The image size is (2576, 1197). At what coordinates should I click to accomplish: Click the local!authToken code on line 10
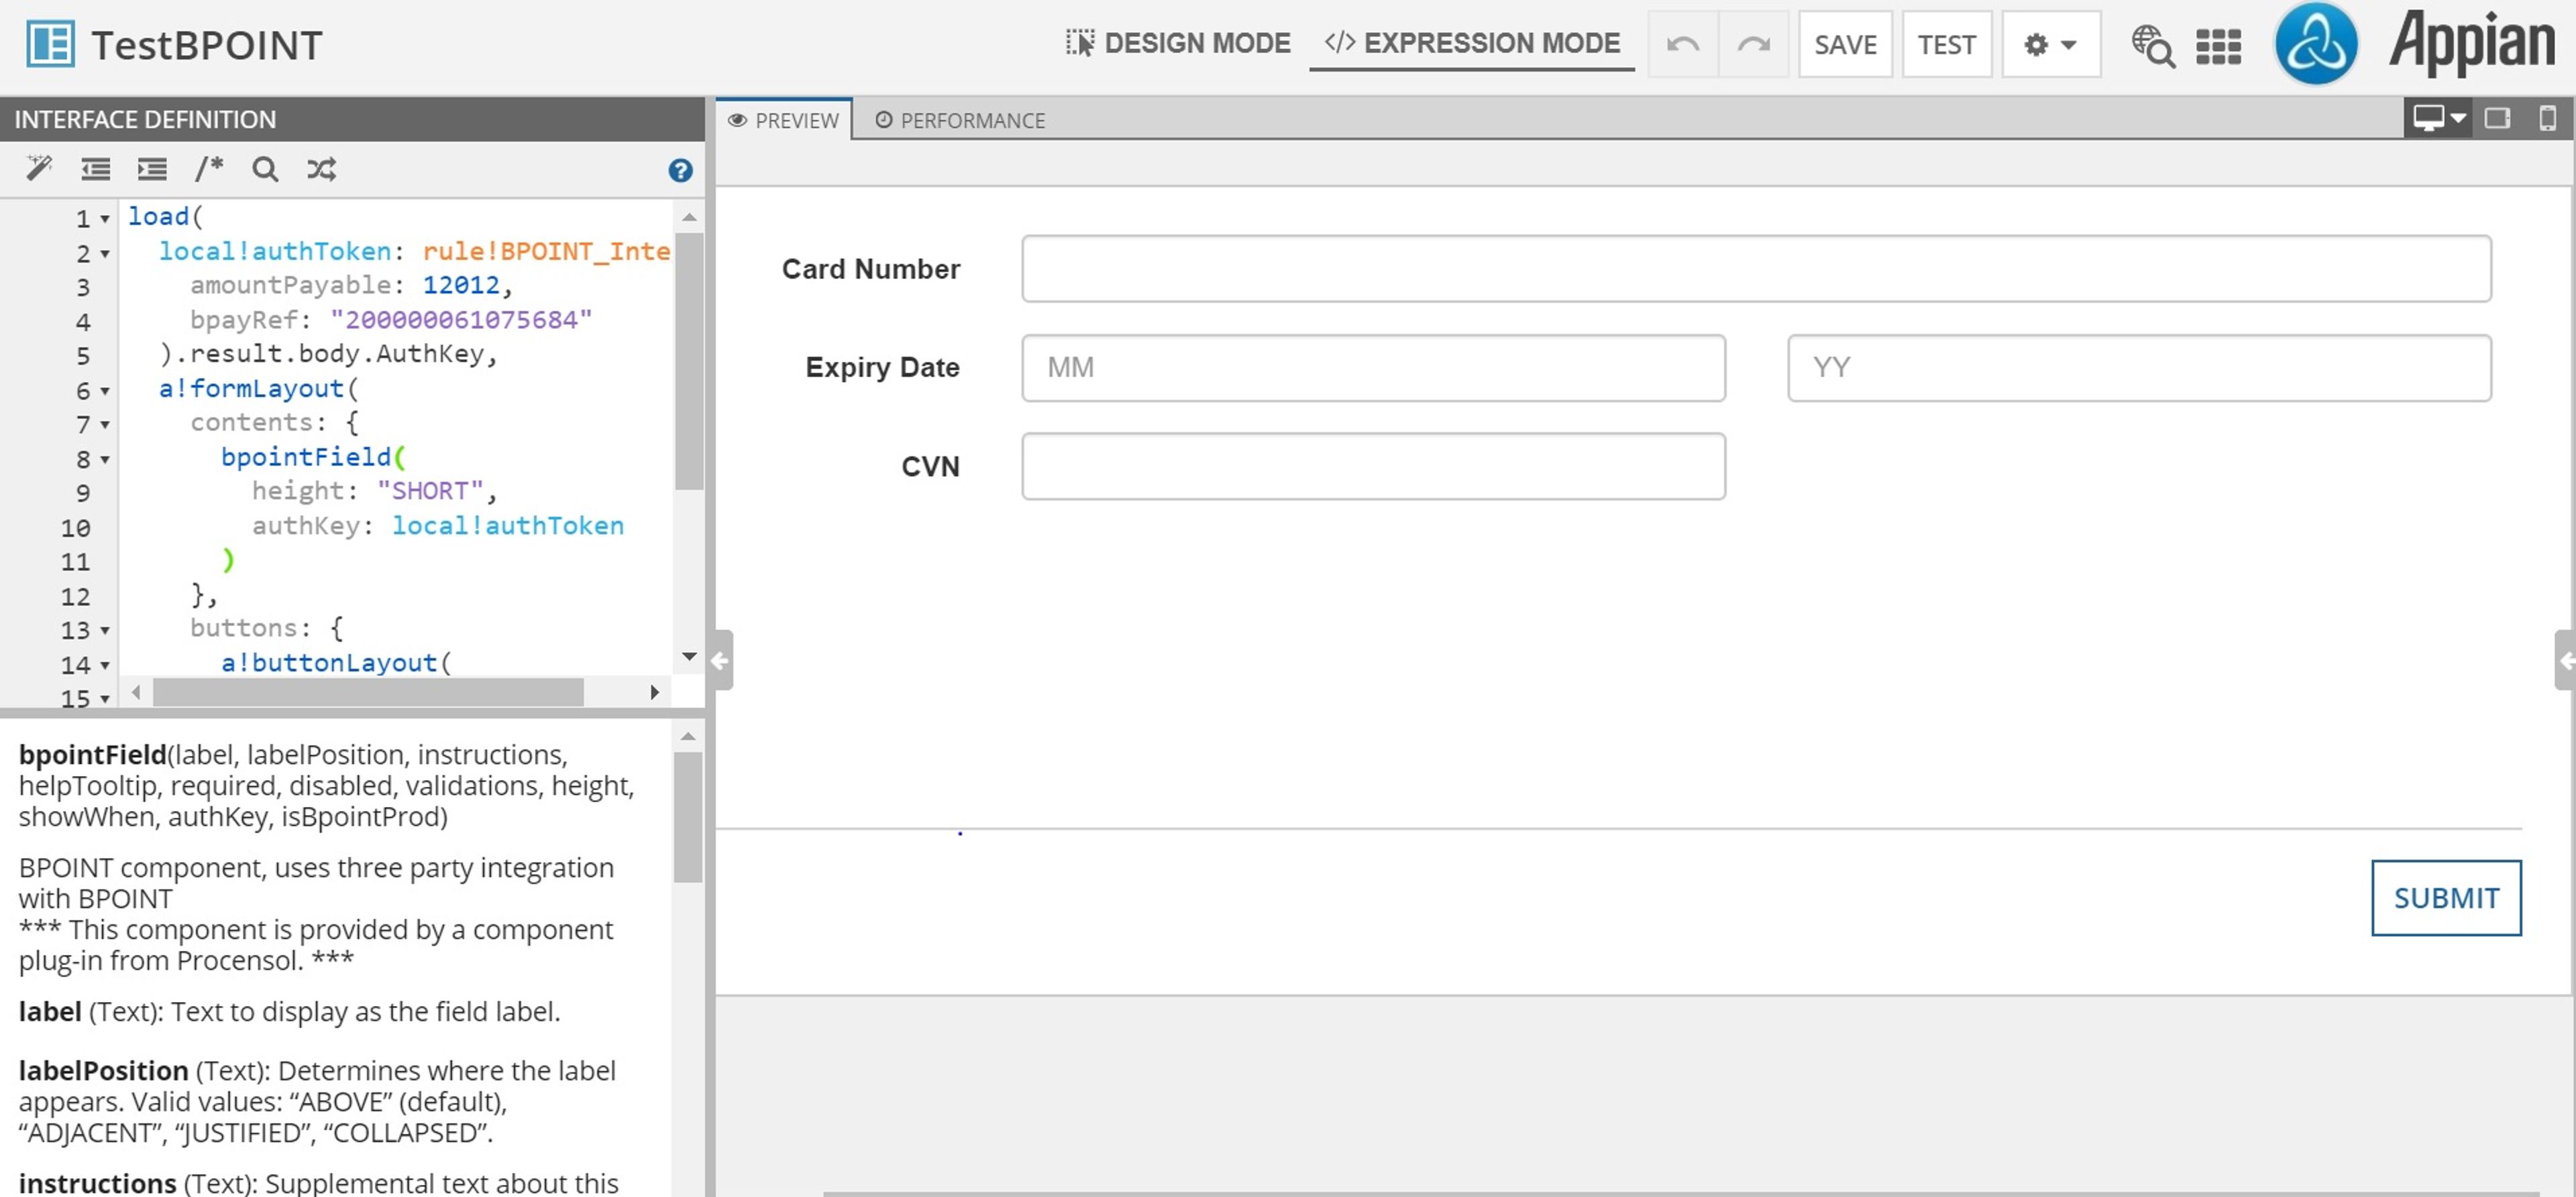tap(507, 525)
